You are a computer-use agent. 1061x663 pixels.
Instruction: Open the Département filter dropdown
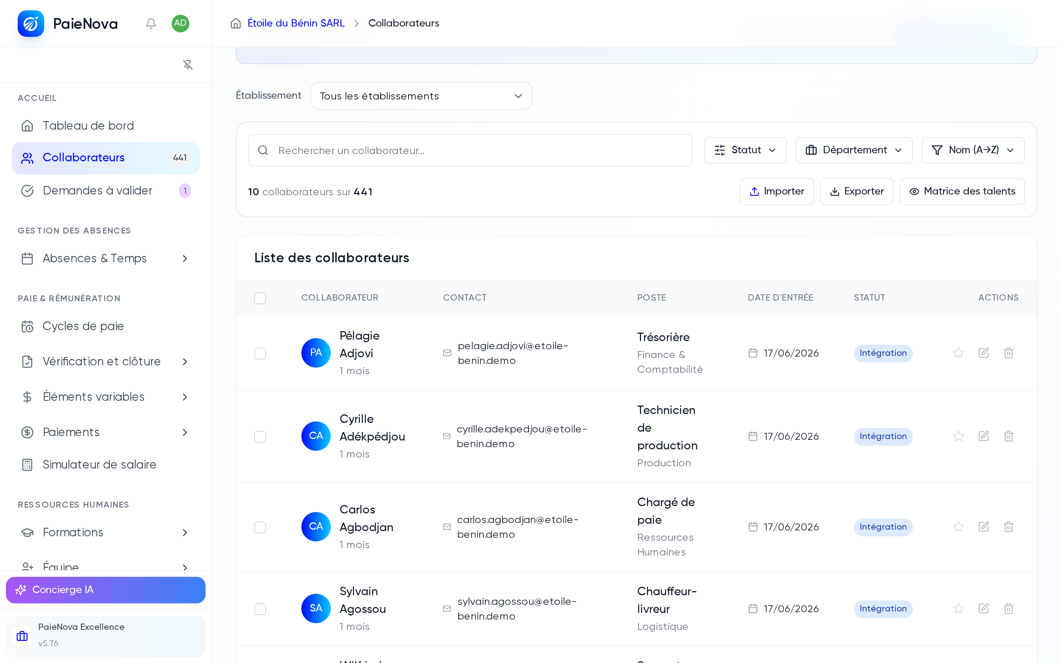tap(854, 150)
